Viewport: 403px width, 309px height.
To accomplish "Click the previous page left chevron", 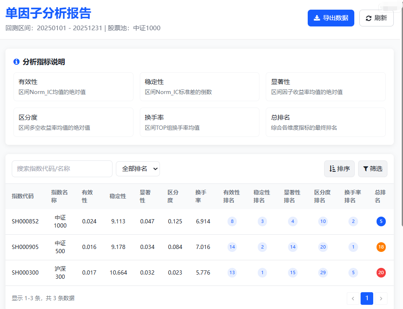I will pyautogui.click(x=353, y=298).
